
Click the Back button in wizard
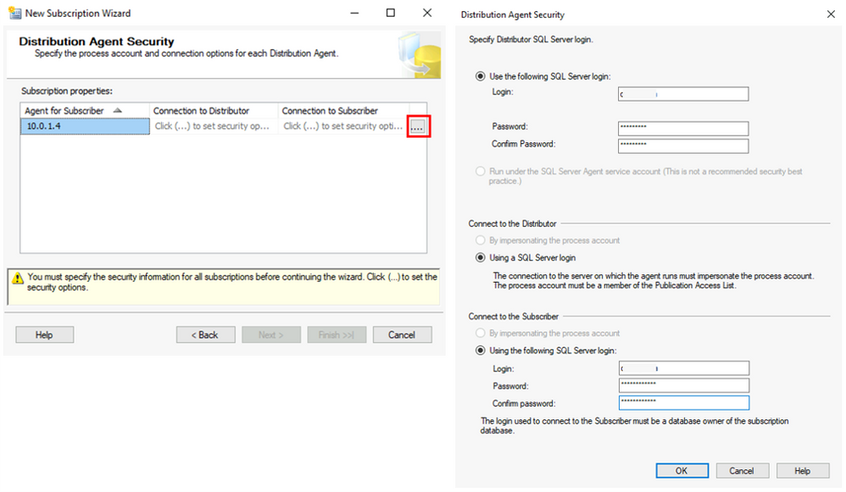pos(205,334)
